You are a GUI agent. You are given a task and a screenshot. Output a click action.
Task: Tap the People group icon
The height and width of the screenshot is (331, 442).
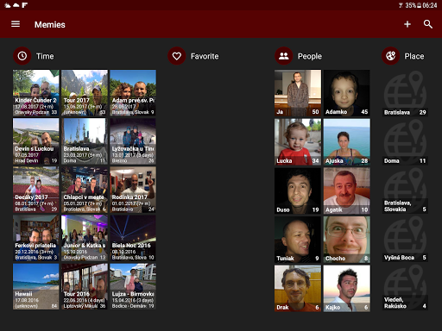(284, 56)
